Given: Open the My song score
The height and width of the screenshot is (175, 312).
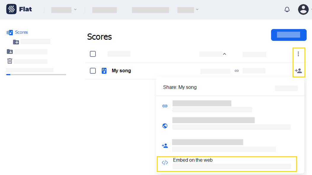Looking at the screenshot, I should 121,71.
